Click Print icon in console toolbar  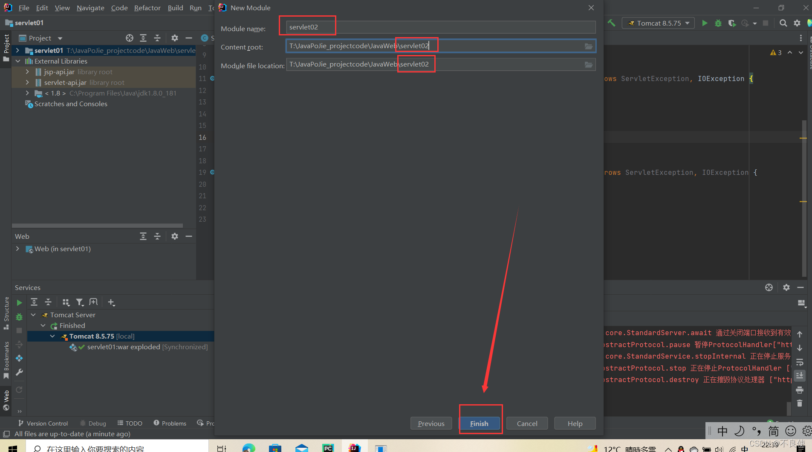[x=800, y=390]
